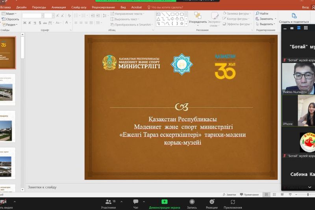
Task: Click Создать и поделиться Adobe PDF icon
Action: pos(294,18)
